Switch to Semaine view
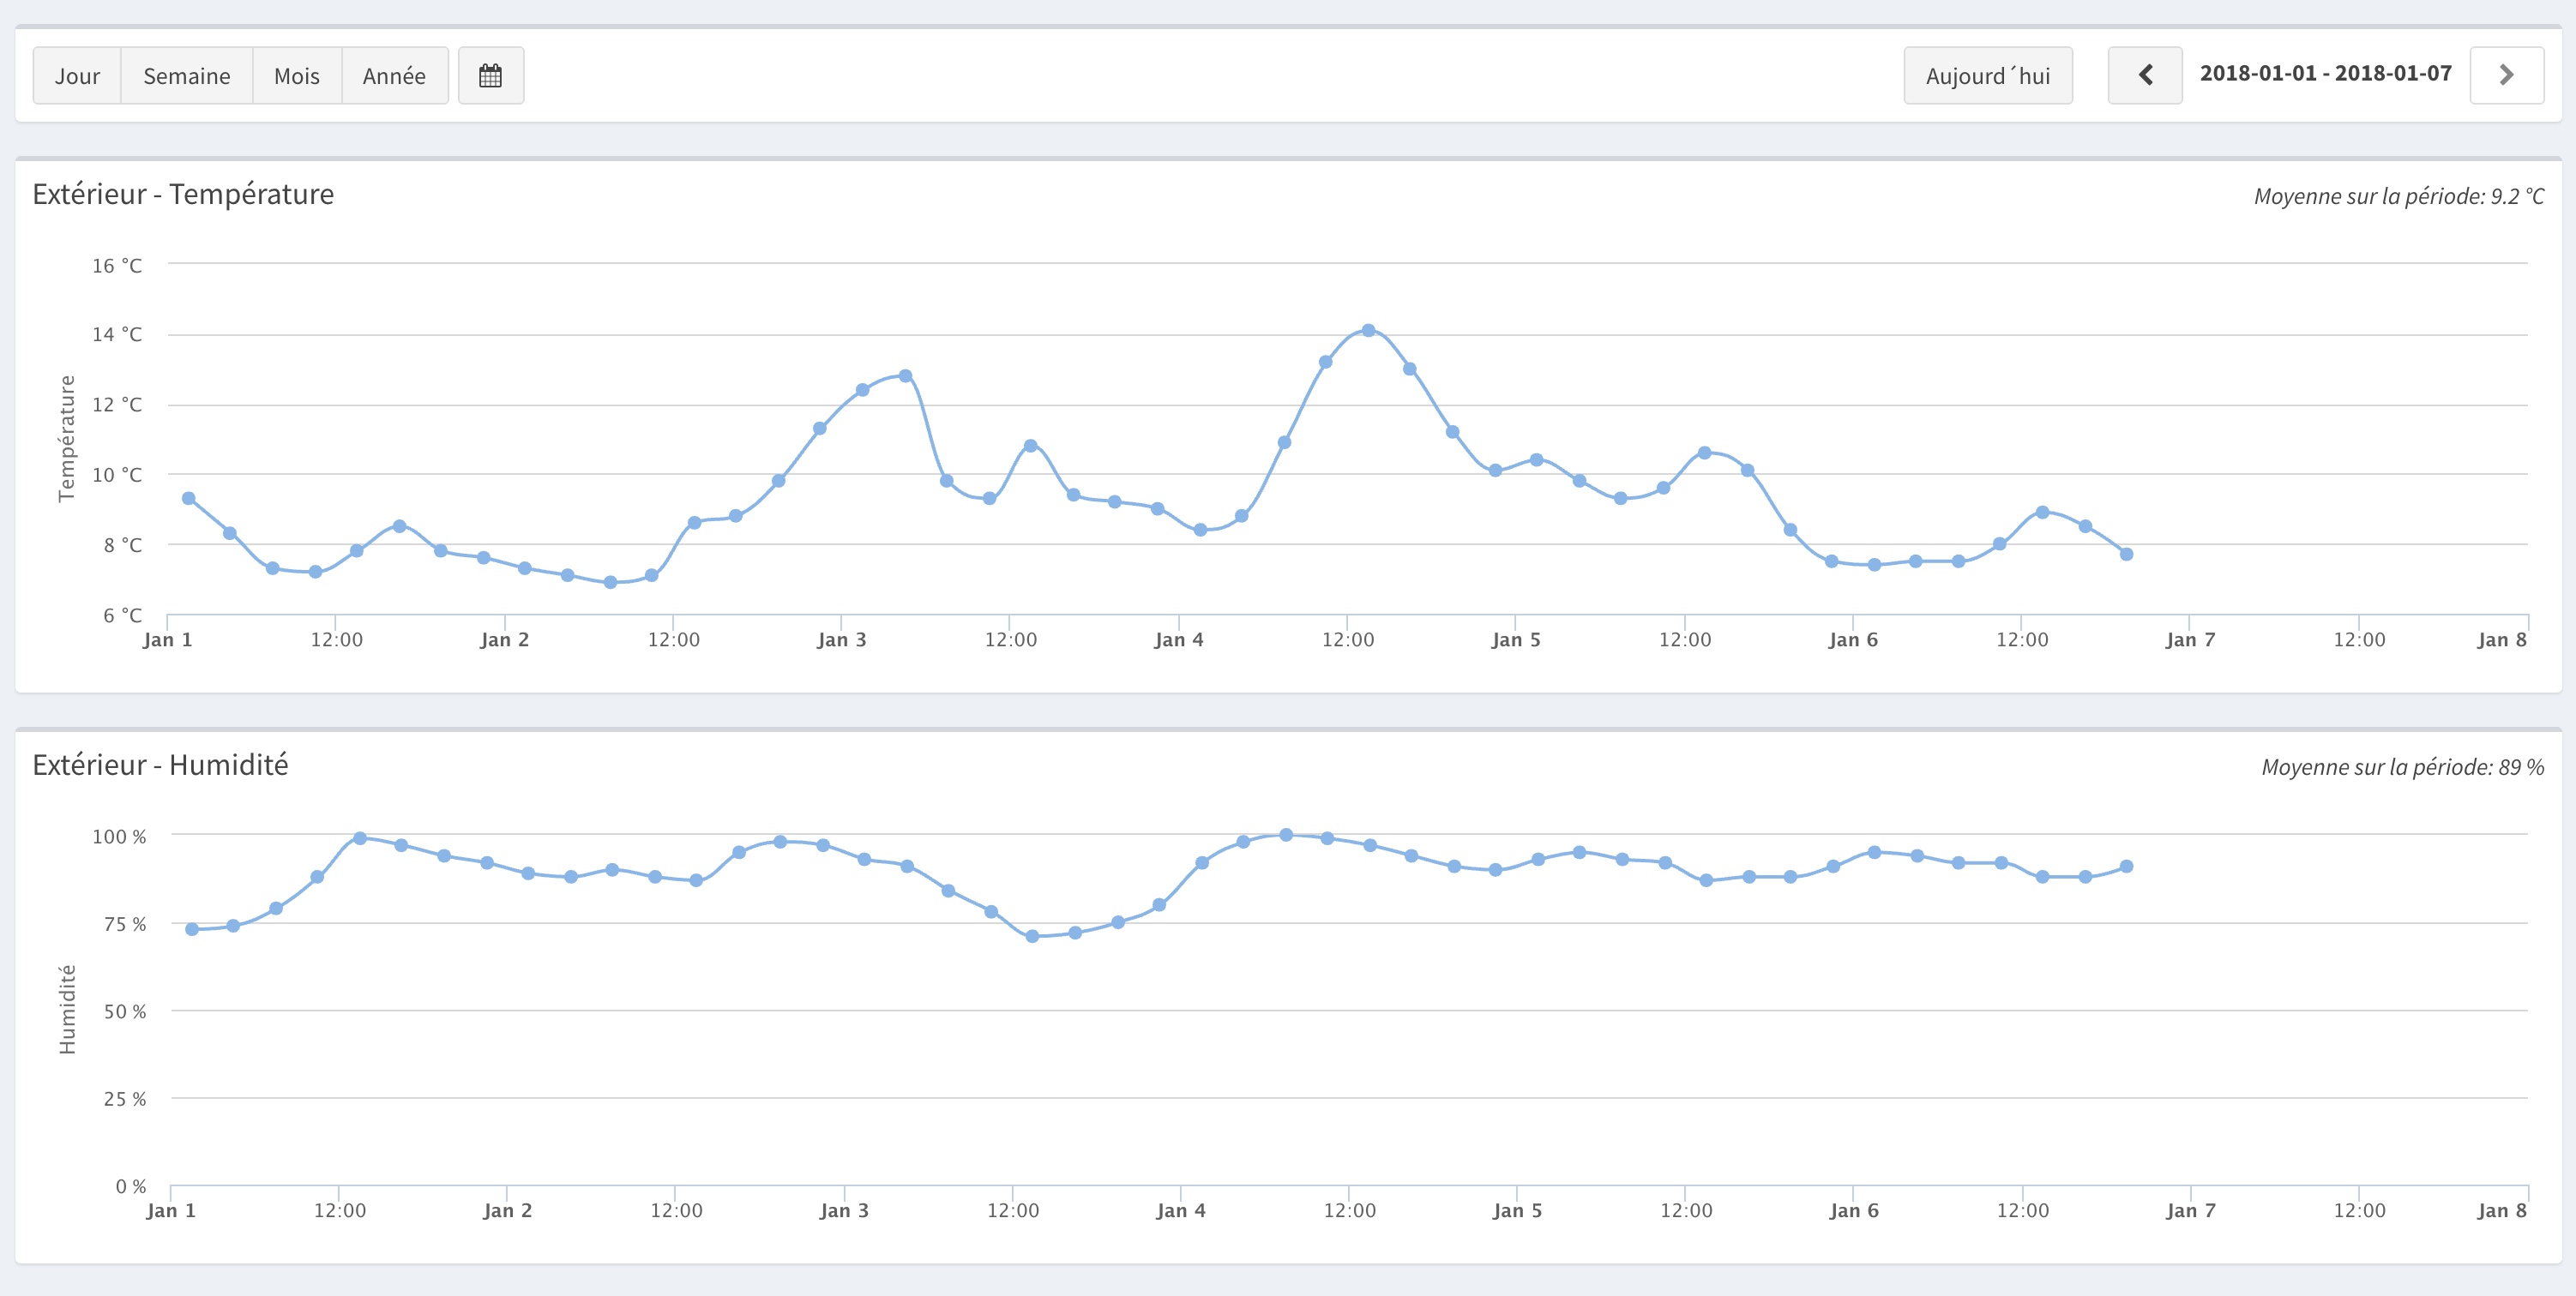This screenshot has width=2576, height=1296. (x=186, y=76)
